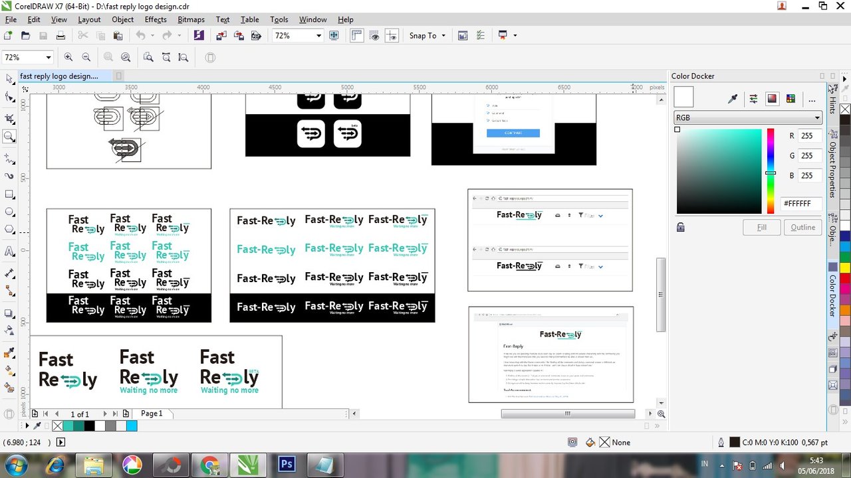851x478 pixels.
Task: Select the Crop tool in toolbox
Action: point(9,118)
